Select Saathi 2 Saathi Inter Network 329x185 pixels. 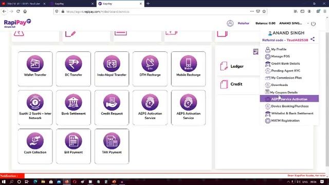[35, 107]
